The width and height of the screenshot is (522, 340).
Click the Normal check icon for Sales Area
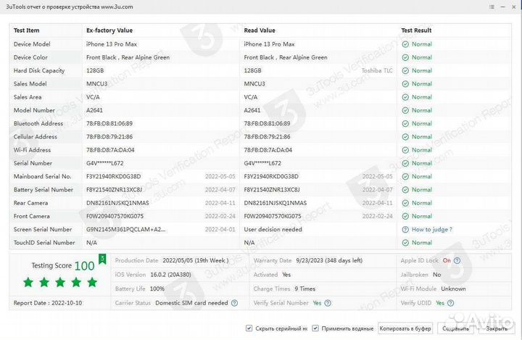405,97
